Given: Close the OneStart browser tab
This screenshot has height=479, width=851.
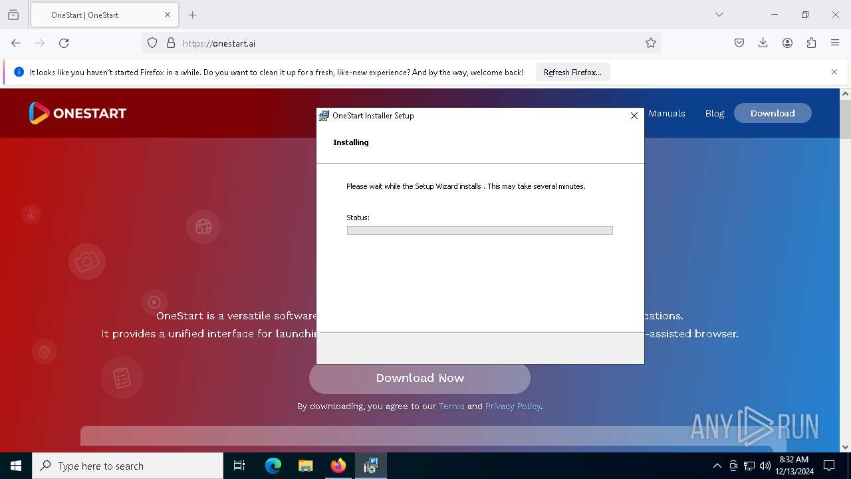Looking at the screenshot, I should (x=168, y=15).
